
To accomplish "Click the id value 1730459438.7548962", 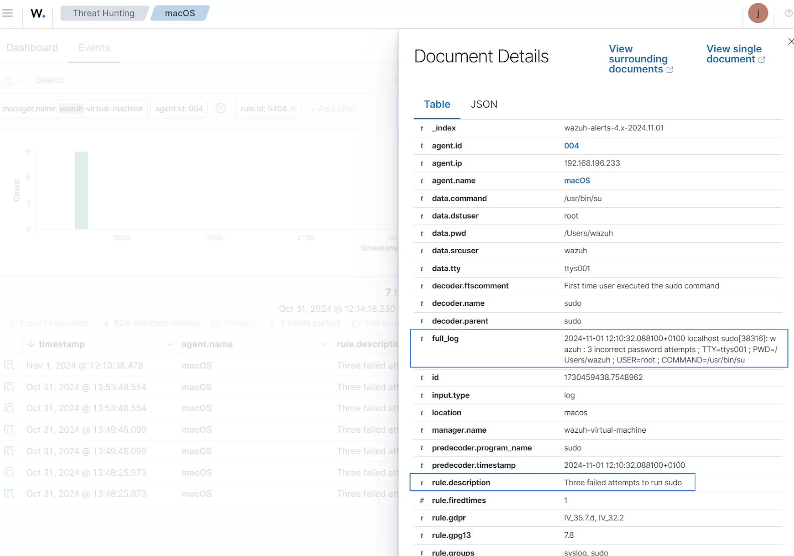I will (x=603, y=378).
